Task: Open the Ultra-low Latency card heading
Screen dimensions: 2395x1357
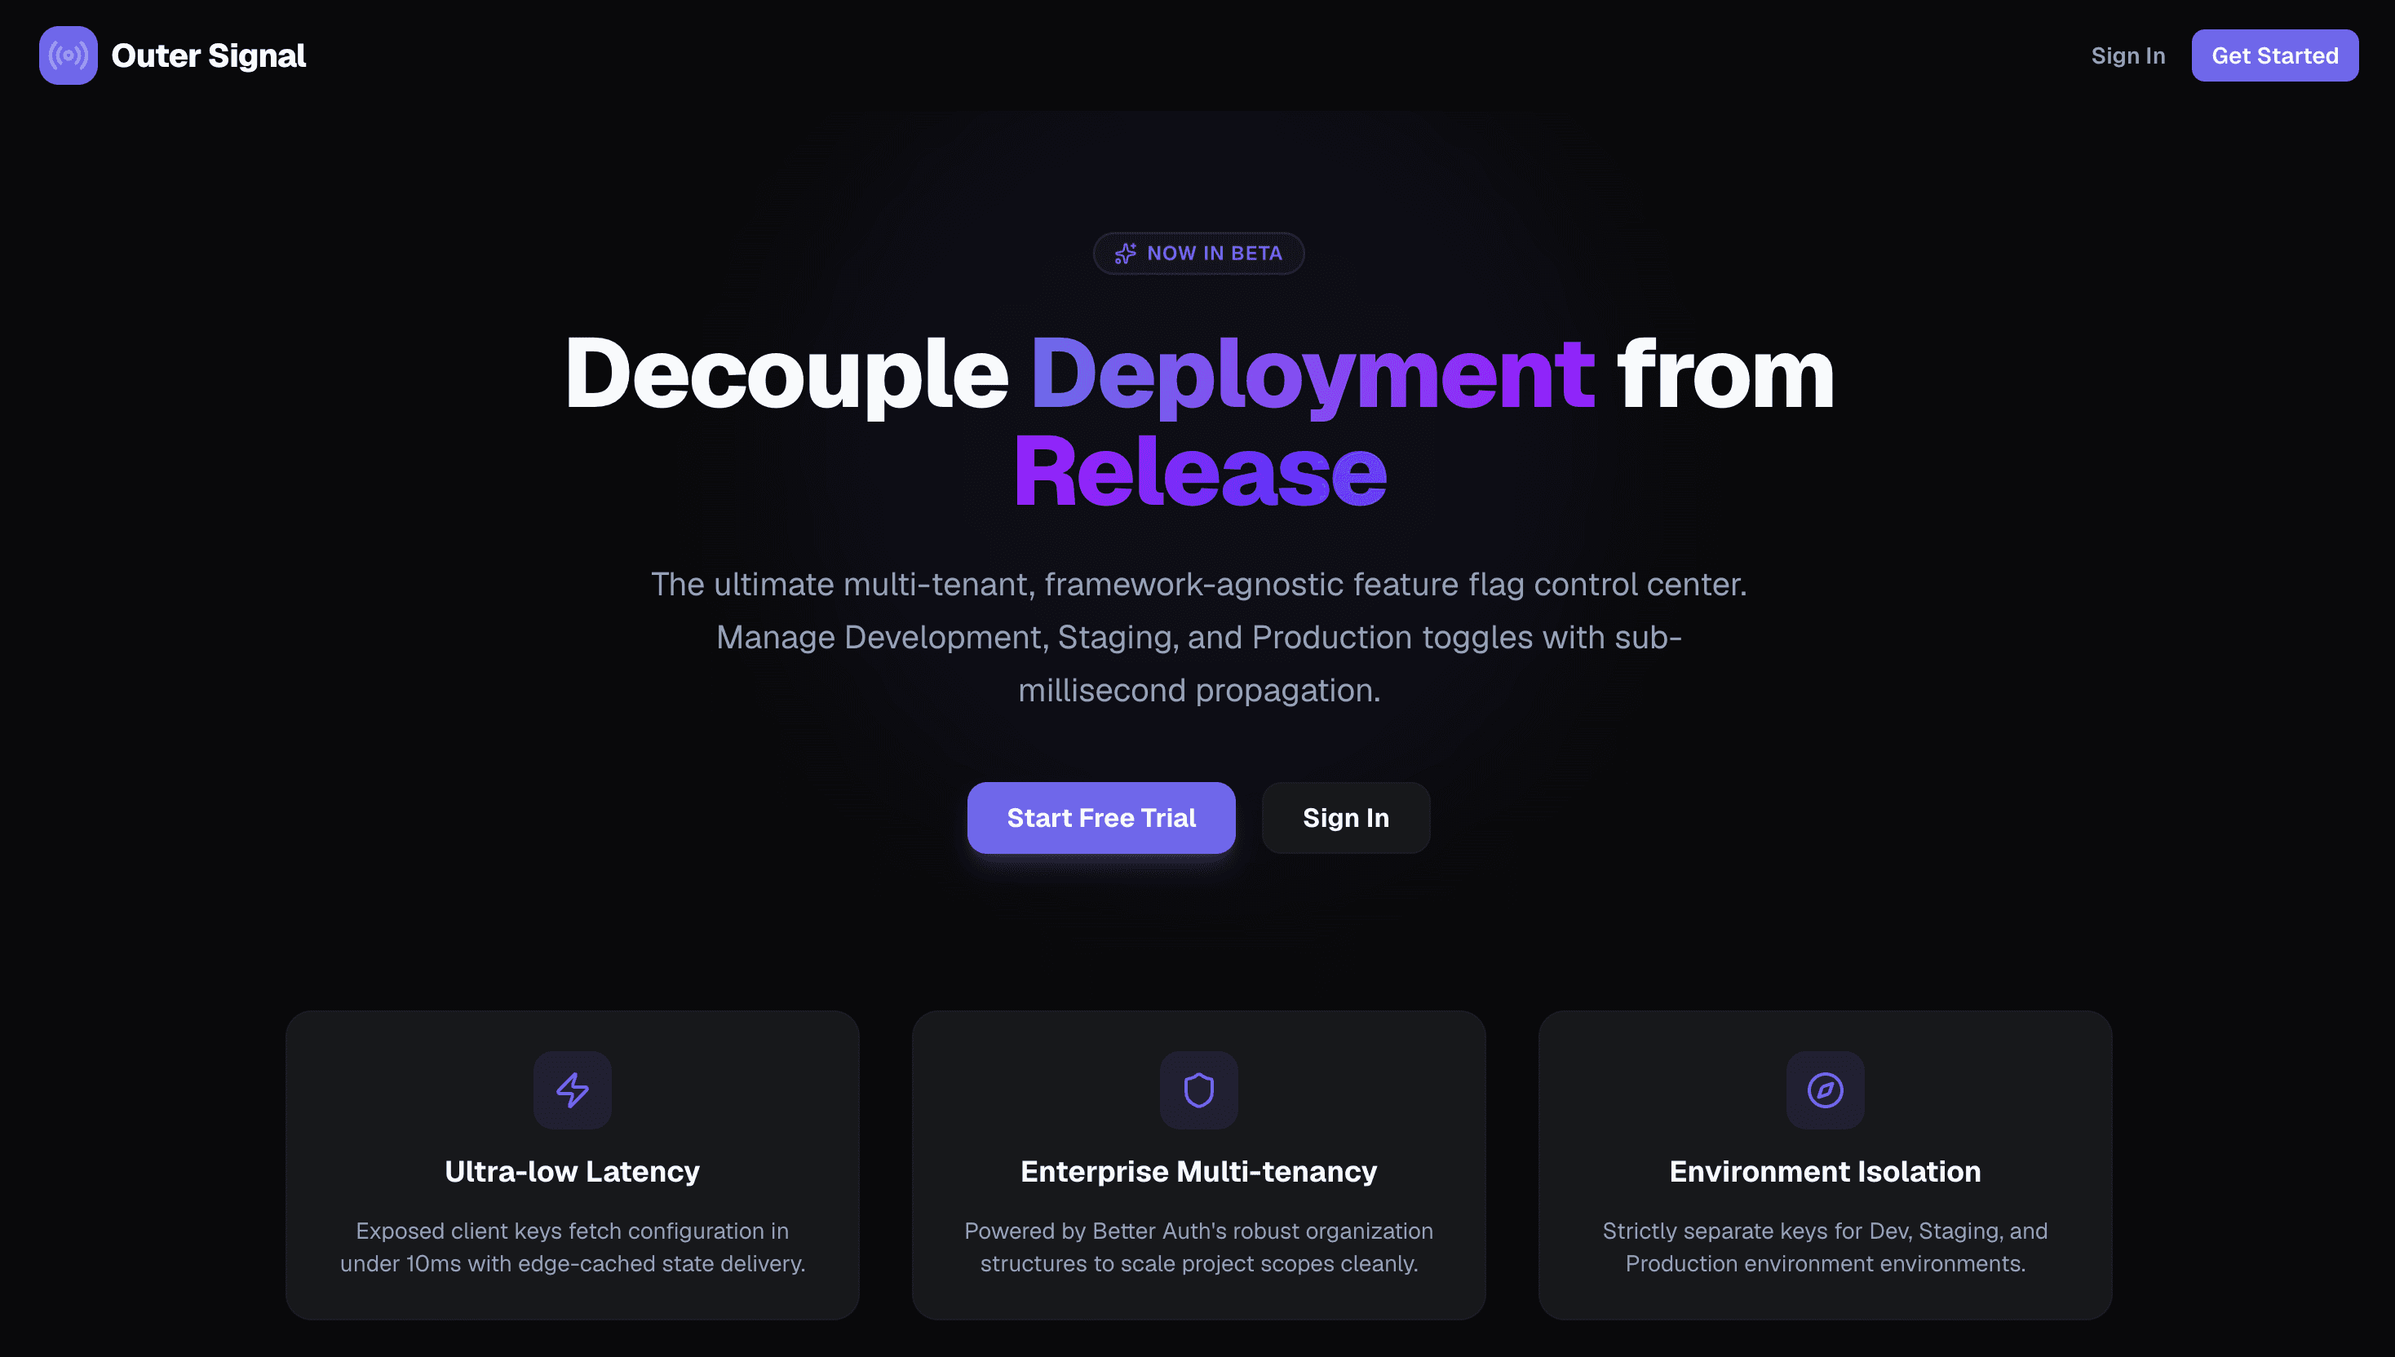Action: coord(573,1172)
